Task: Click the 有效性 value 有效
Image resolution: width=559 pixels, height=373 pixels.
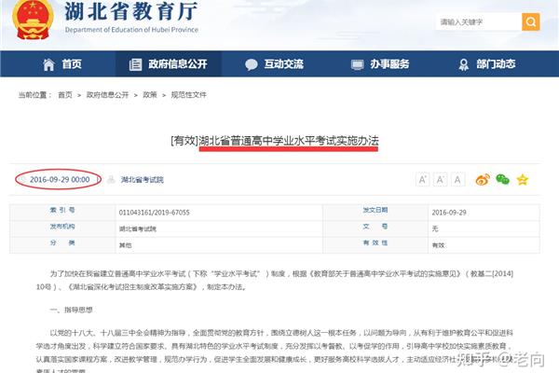Action: pos(438,245)
